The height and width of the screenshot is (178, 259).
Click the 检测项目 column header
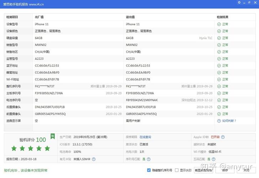(x=12, y=17)
